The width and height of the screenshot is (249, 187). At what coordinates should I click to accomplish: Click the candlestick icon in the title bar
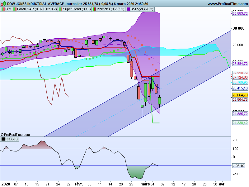(x=3, y=3)
